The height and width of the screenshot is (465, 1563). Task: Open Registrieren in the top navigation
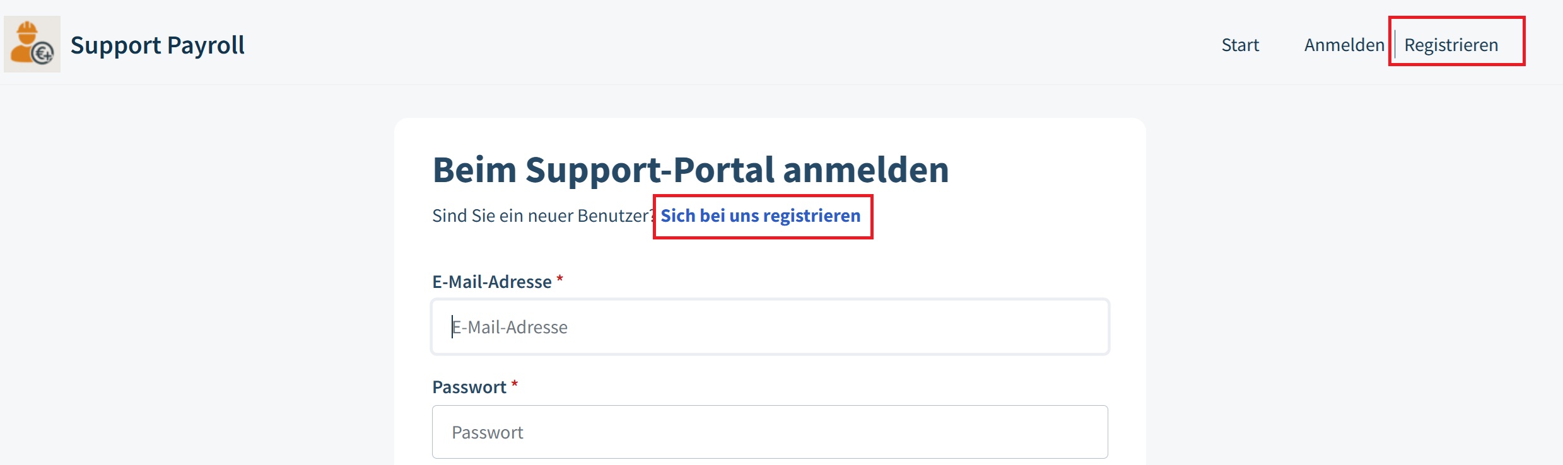click(1451, 45)
